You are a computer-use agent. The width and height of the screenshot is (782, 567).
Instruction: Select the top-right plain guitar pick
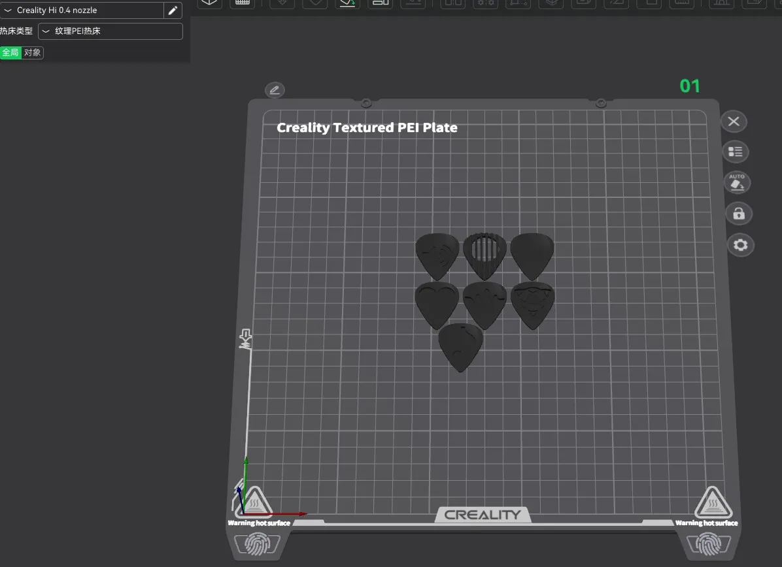point(532,253)
